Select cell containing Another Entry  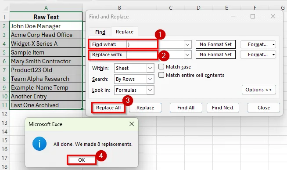[x=46, y=96]
